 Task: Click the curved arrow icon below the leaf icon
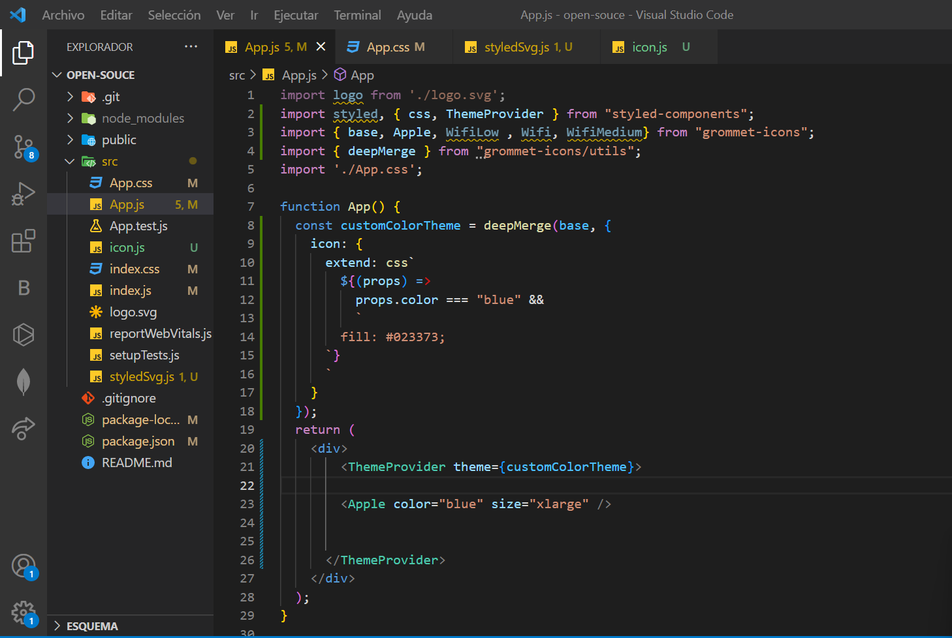coord(24,429)
